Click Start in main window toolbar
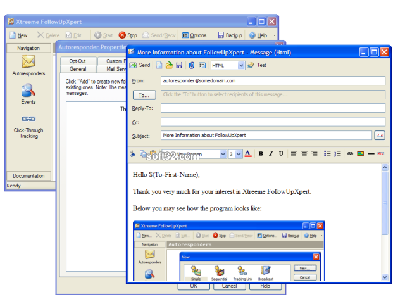This screenshot has width=405, height=304. pyautogui.click(x=104, y=35)
